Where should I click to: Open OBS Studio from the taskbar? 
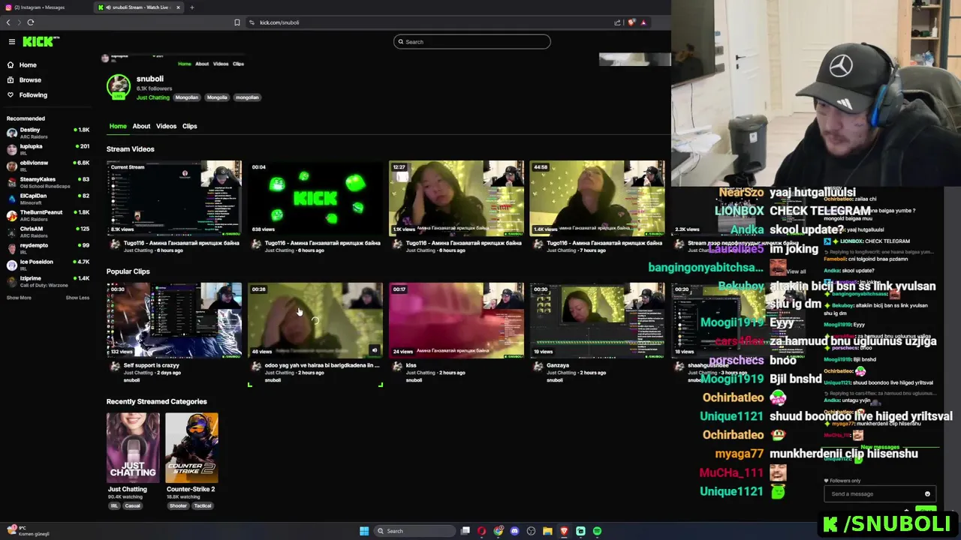tap(532, 531)
